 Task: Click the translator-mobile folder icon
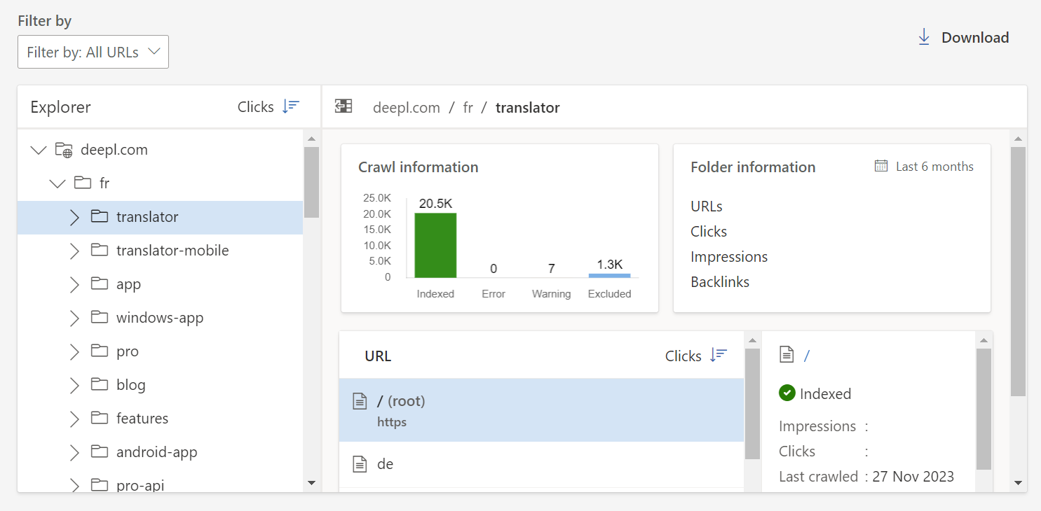click(100, 250)
